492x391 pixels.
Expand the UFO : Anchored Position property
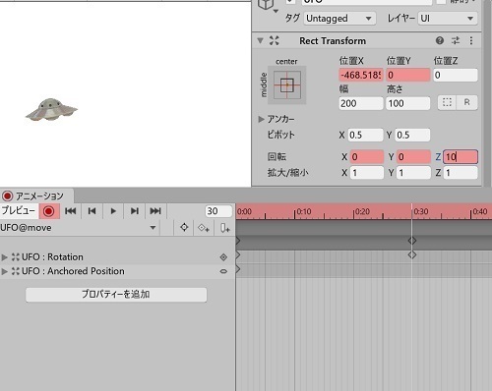click(x=4, y=271)
